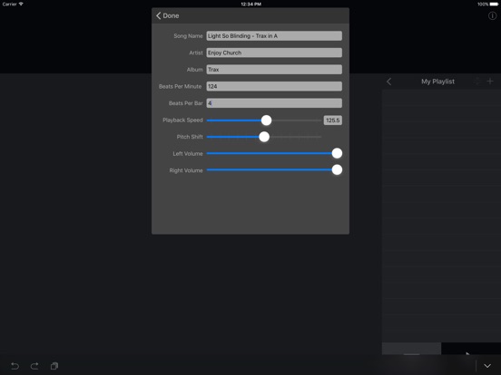Select the gray tab below the playlist
This screenshot has height=375, width=501.
click(411, 349)
